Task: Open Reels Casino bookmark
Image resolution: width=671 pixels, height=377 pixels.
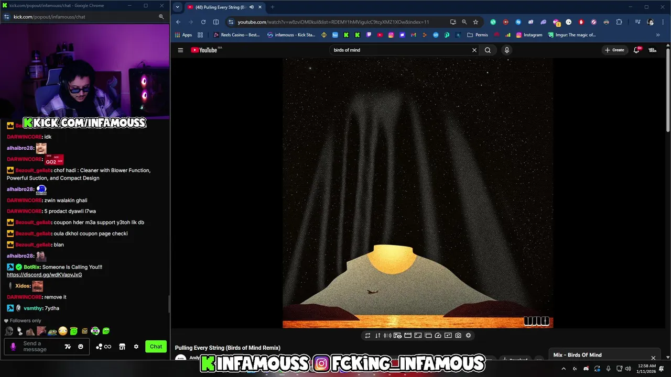Action: [x=236, y=35]
